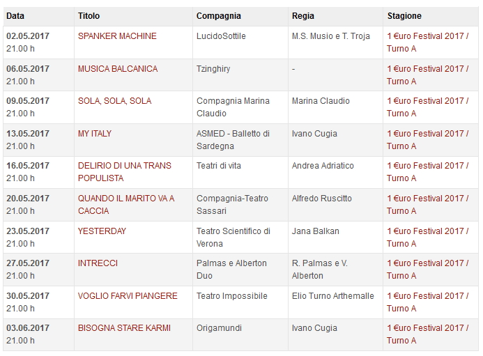Select the MY ITALY title link
The width and height of the screenshot is (483, 356).
click(95, 134)
